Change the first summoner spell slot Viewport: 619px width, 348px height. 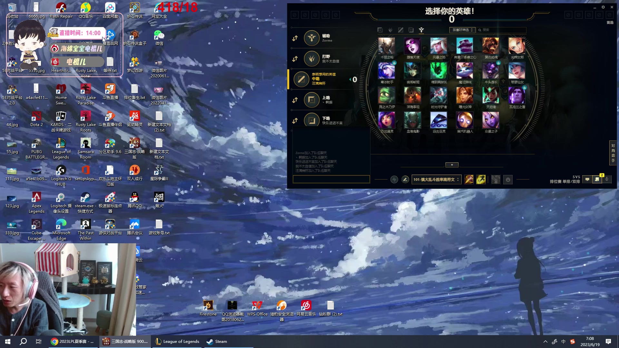coord(469,179)
